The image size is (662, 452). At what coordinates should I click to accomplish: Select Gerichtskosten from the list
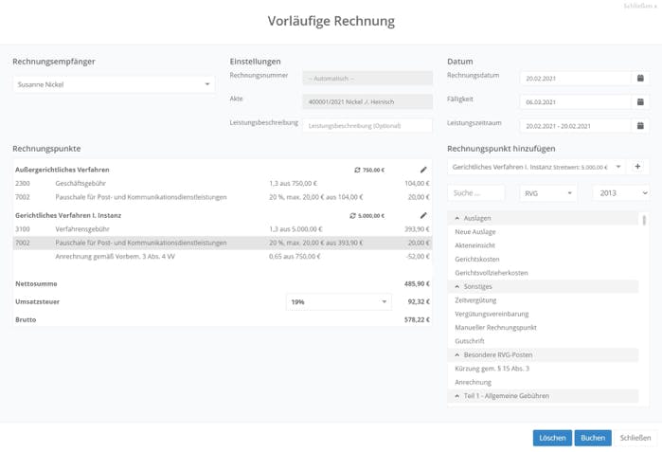[476, 259]
